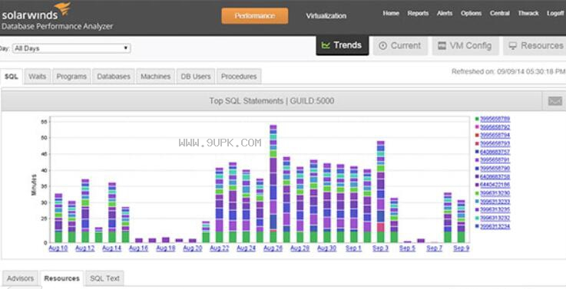Image resolution: width=566 pixels, height=289 pixels.
Task: Click light green swatch beside 3996313230
Action: click(477, 193)
